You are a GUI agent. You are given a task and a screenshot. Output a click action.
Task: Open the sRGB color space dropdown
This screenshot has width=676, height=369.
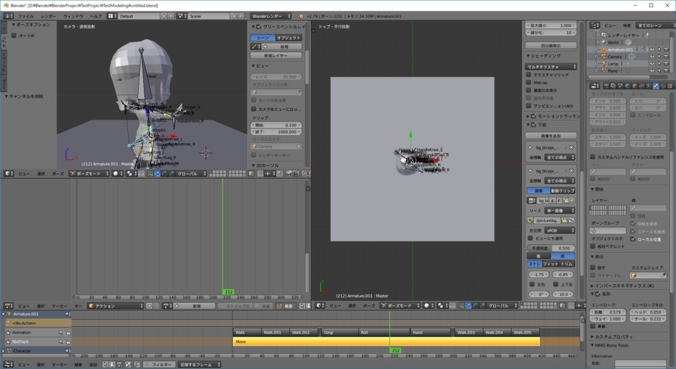coord(560,230)
